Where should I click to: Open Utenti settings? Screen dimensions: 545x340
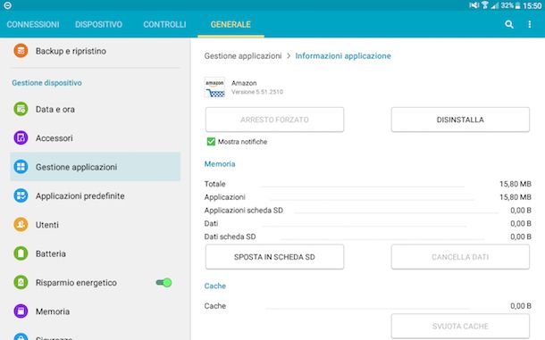96,224
